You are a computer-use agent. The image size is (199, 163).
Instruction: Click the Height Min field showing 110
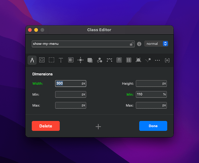pyautogui.click(x=149, y=94)
